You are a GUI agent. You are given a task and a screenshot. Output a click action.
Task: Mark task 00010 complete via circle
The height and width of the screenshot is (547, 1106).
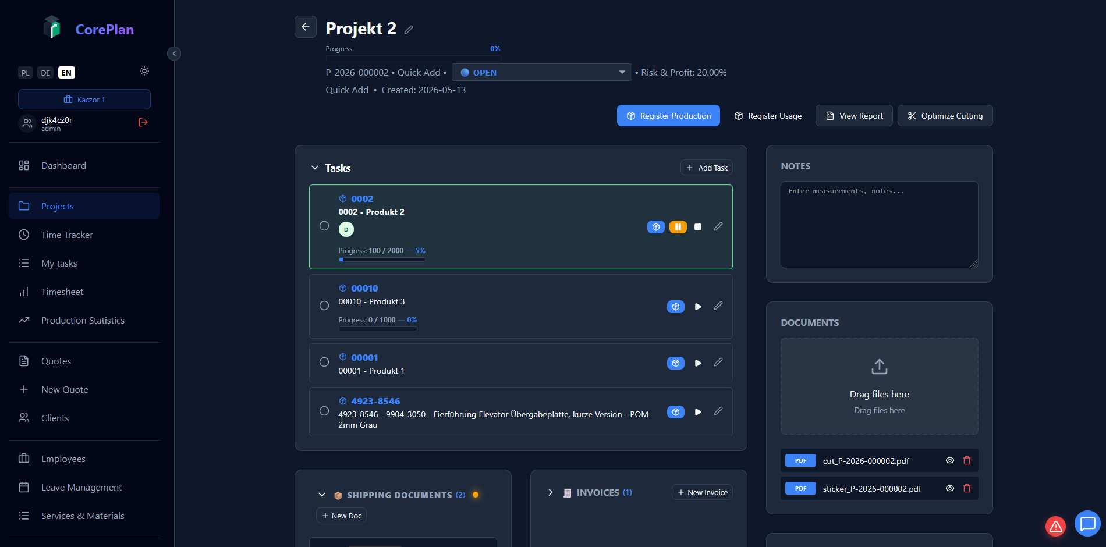click(x=324, y=306)
